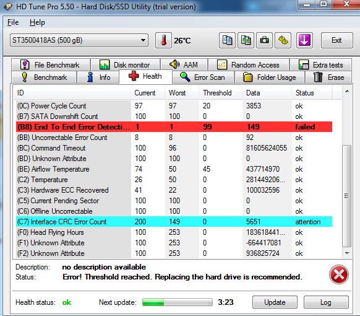This screenshot has height=316, width=360.
Task: Select the (BB) Uncorrectable Error Count row
Action: coord(174,138)
